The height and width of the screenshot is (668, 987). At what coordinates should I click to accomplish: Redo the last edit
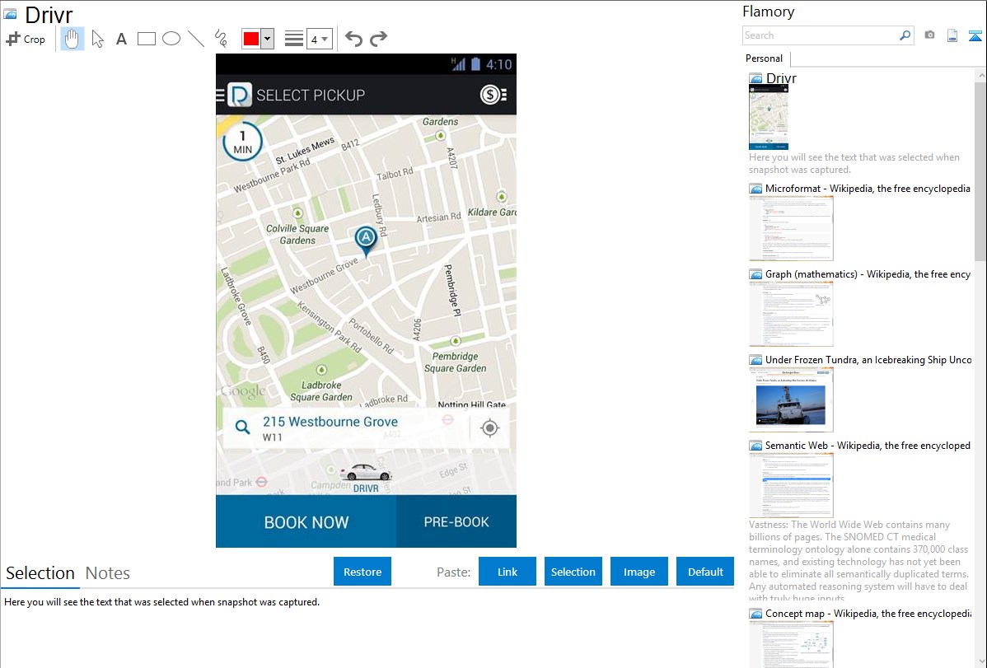coord(378,39)
